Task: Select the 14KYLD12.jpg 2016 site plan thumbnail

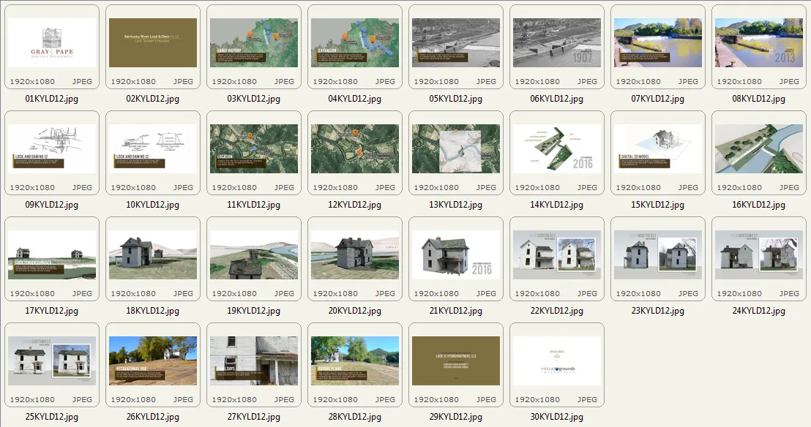Action: tap(557, 149)
